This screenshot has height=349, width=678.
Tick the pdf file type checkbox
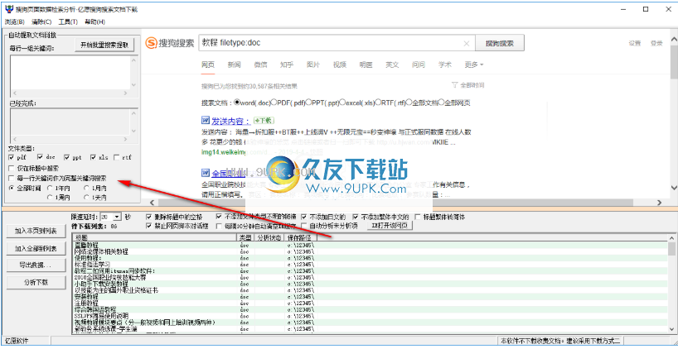point(12,157)
